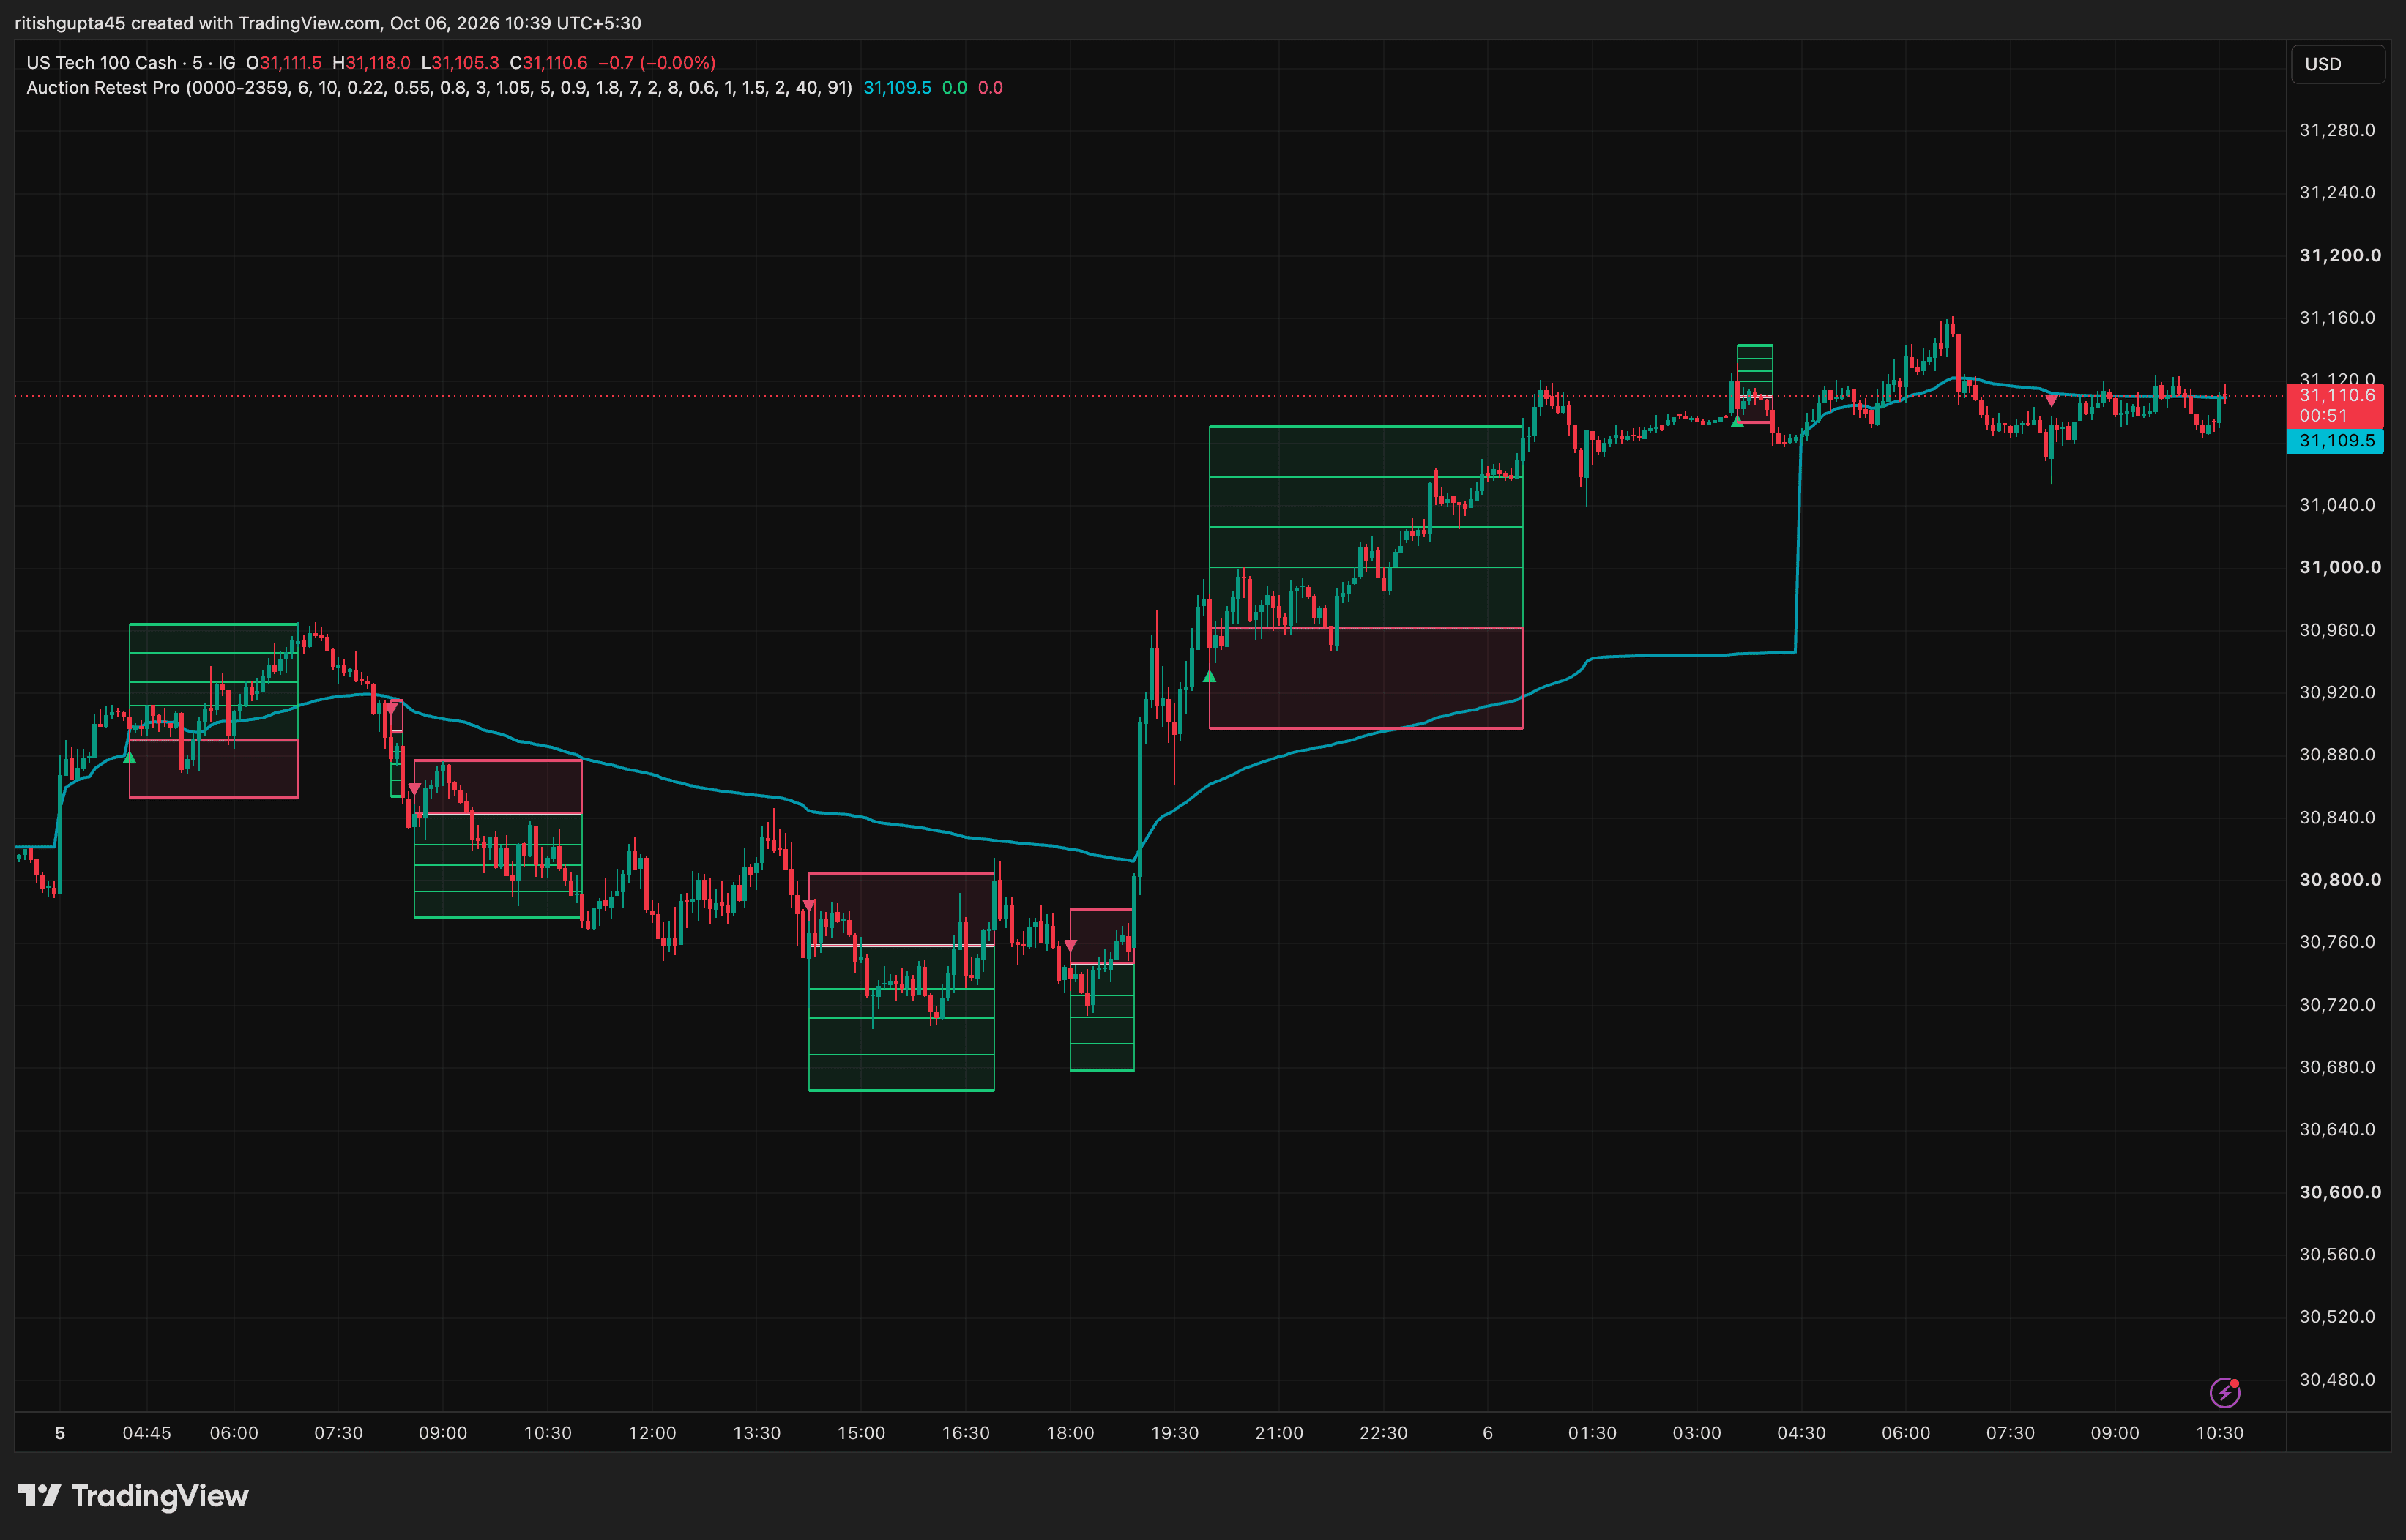This screenshot has height=1540, width=2406.
Task: Click the 30,480.0 price axis label
Action: click(2337, 1379)
